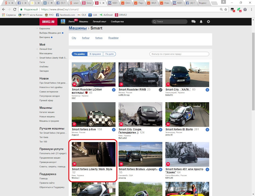Expand Smart fortwo Liberty Walk sidebar plus

pos(37,58)
